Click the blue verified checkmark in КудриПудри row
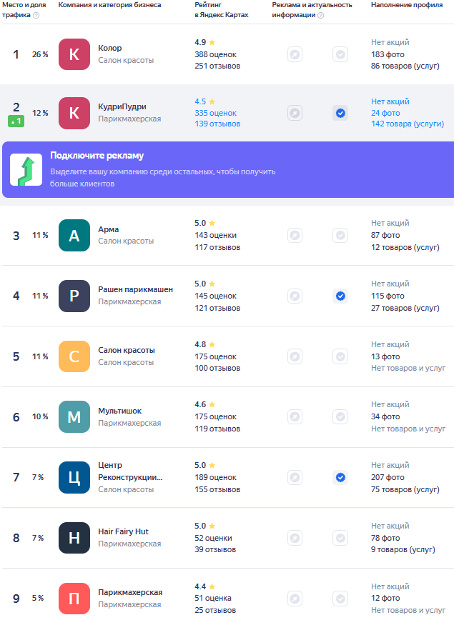Viewport: 454px width, 625px height. [x=340, y=113]
